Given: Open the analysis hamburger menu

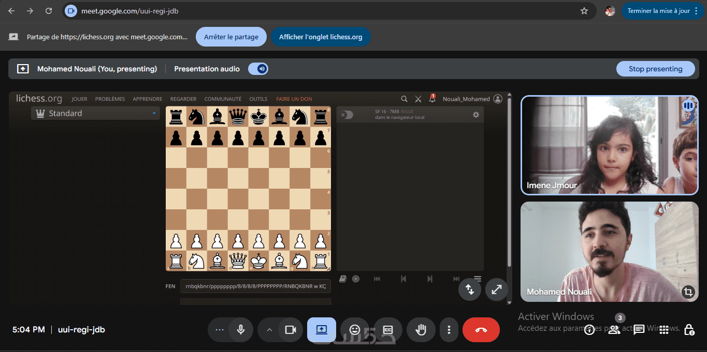Looking at the screenshot, I should (x=478, y=278).
